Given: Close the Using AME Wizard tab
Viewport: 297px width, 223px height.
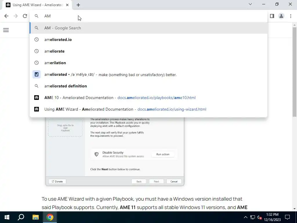Looking at the screenshot, I should click(67, 5).
